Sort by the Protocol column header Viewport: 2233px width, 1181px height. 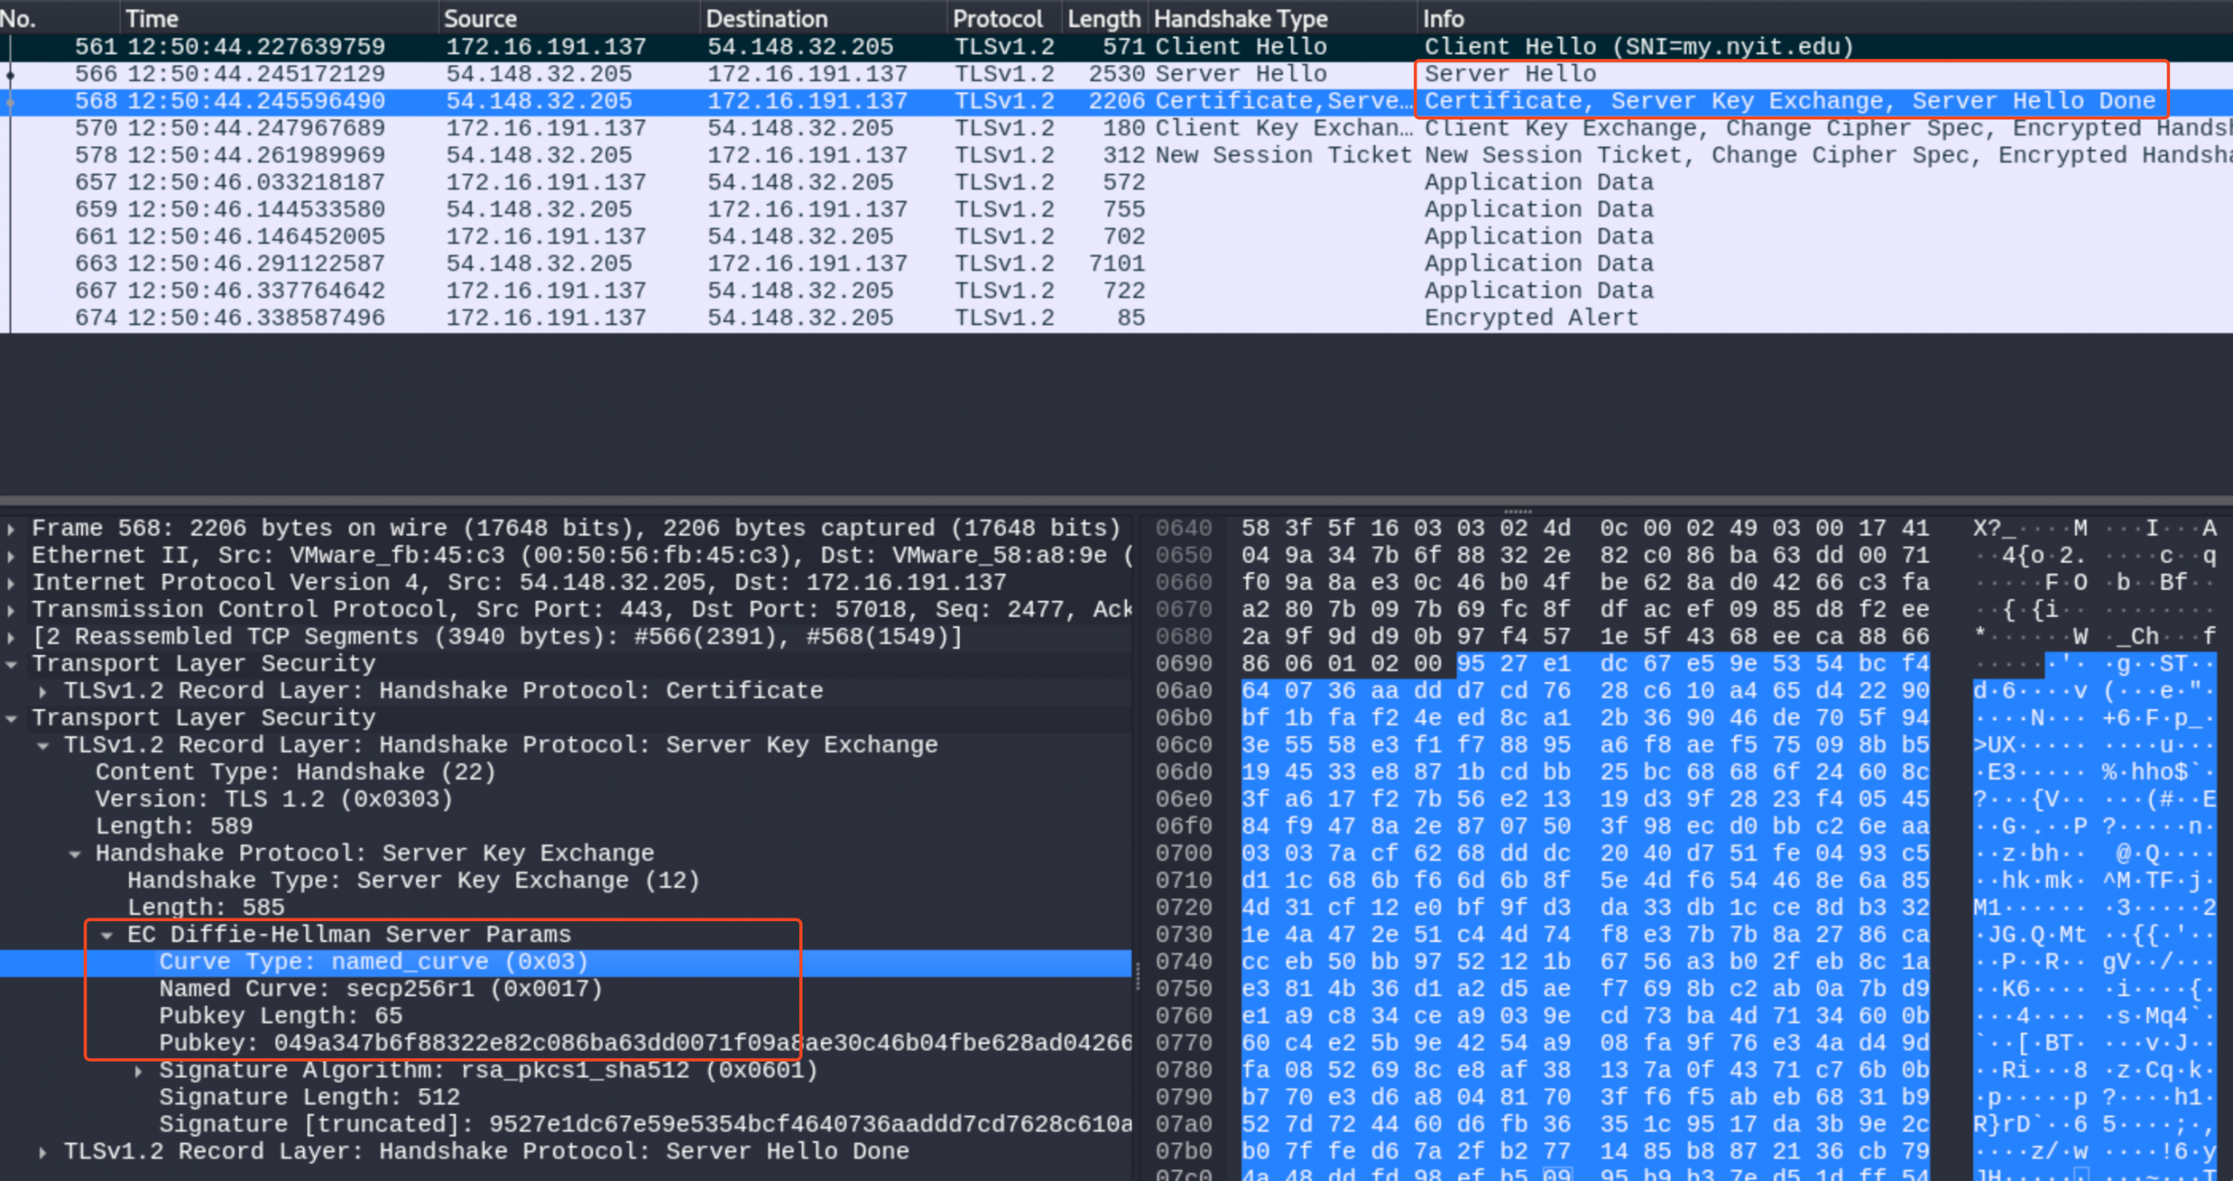pyautogui.click(x=997, y=18)
